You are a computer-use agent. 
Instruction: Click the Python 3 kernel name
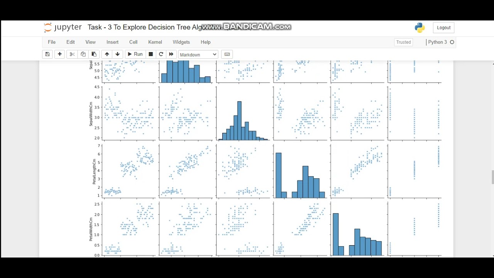coord(438,42)
